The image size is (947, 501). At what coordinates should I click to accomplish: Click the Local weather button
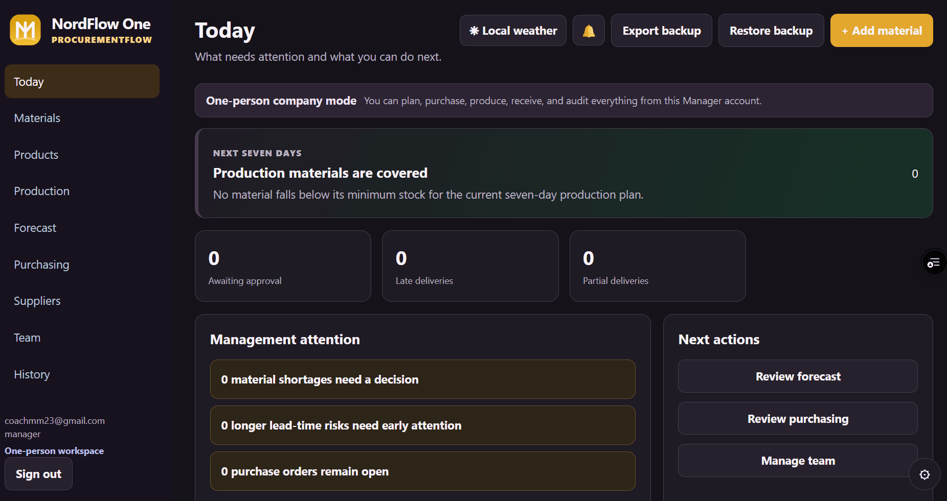[513, 31]
